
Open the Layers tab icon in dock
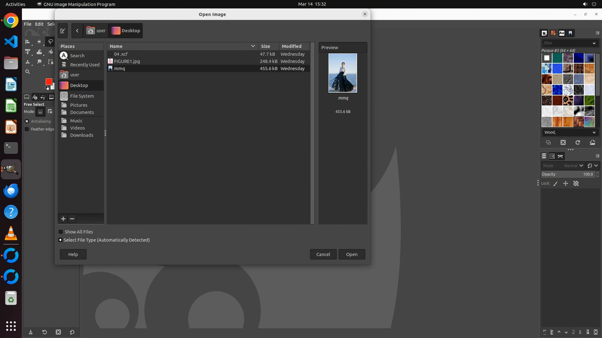(x=544, y=156)
